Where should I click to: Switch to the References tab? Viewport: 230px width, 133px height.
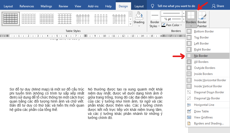[27, 6]
